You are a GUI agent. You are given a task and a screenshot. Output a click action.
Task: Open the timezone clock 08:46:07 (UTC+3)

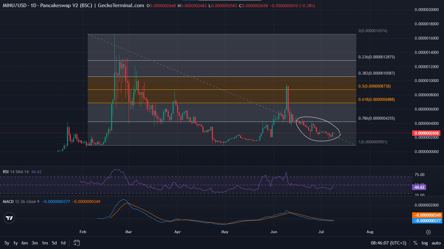388,243
